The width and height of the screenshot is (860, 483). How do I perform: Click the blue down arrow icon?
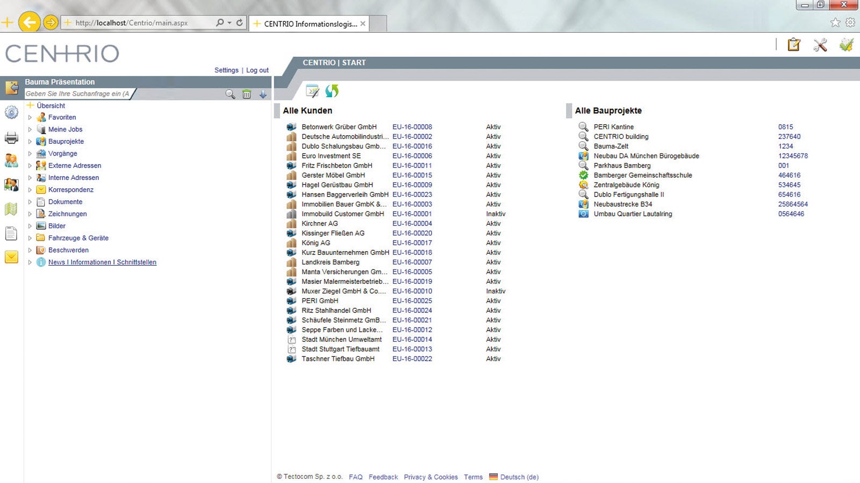point(263,94)
